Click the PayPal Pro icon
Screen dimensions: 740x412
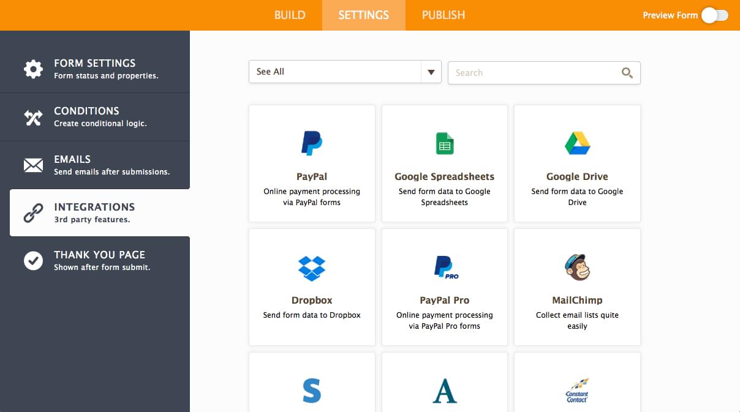click(445, 268)
